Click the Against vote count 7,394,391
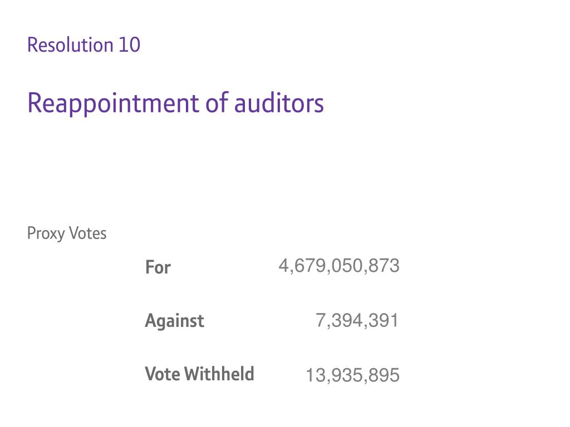The image size is (570, 427). 357,321
